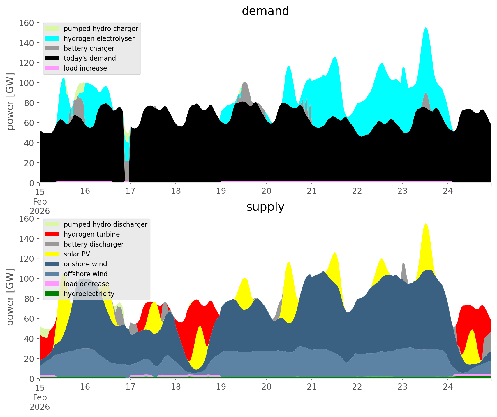Click the 'pumped hydro charger' legend label
This screenshot has height=417, width=497.
pyautogui.click(x=101, y=29)
